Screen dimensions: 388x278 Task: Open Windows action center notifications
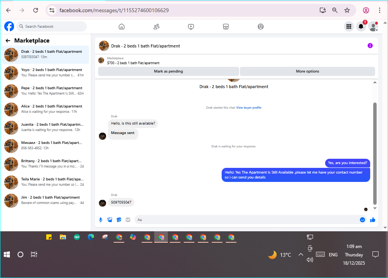tap(375, 254)
